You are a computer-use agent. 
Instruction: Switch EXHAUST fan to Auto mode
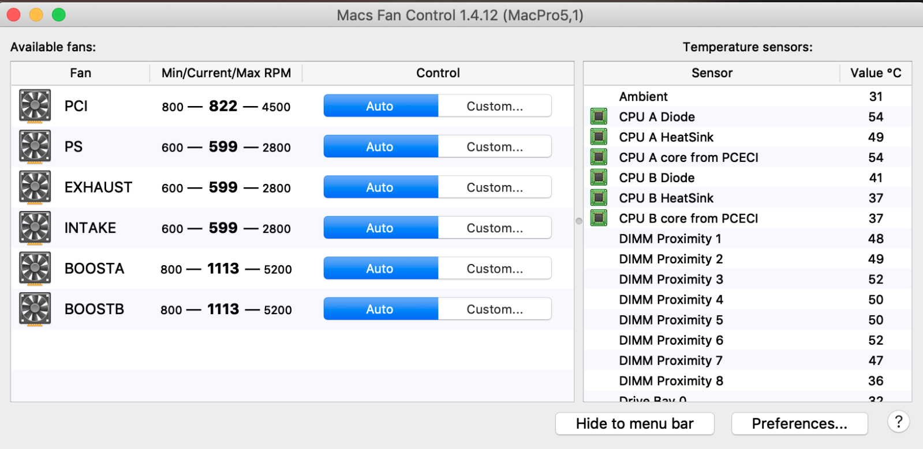(380, 187)
